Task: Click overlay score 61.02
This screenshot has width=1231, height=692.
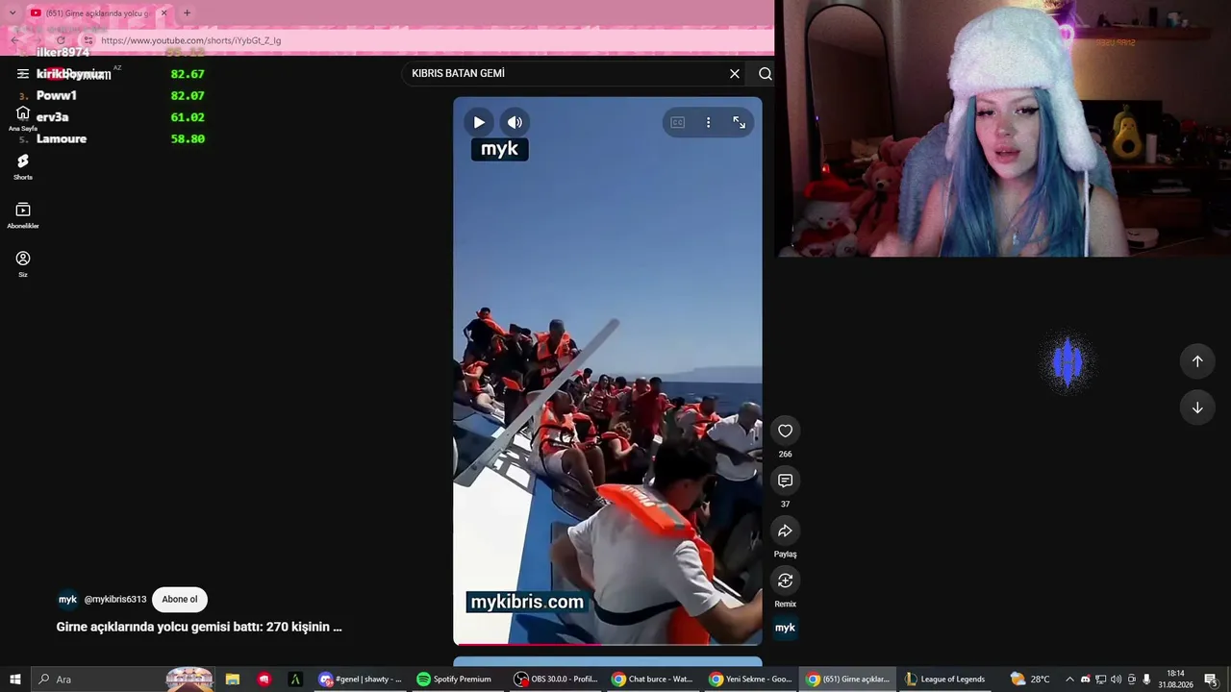Action: click(x=188, y=117)
